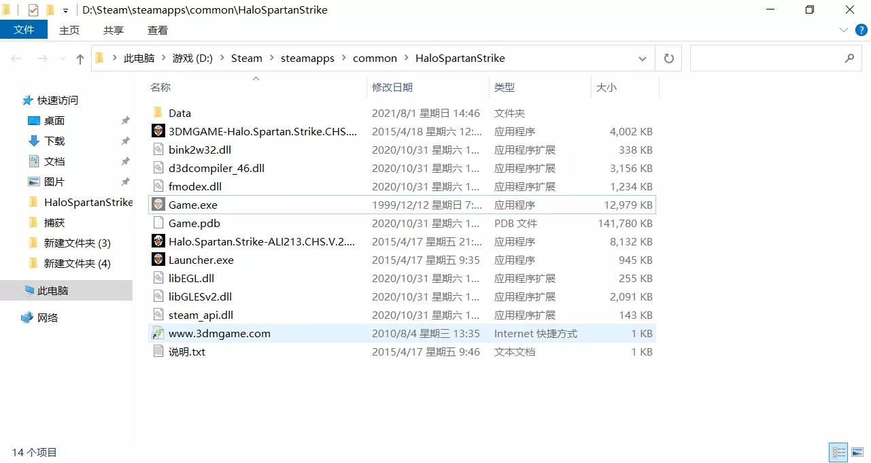Click the 141,780 KB size of Game.pdb
Viewport: 871px width, 463px height.
tap(626, 223)
